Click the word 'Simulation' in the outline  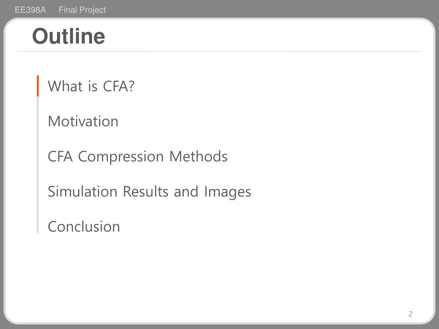(83, 191)
